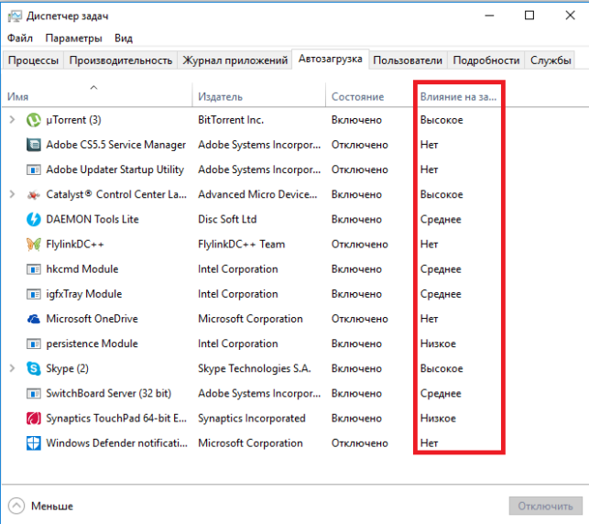The image size is (589, 524).
Task: Sort by Влияние на за... column header
Action: tap(458, 97)
